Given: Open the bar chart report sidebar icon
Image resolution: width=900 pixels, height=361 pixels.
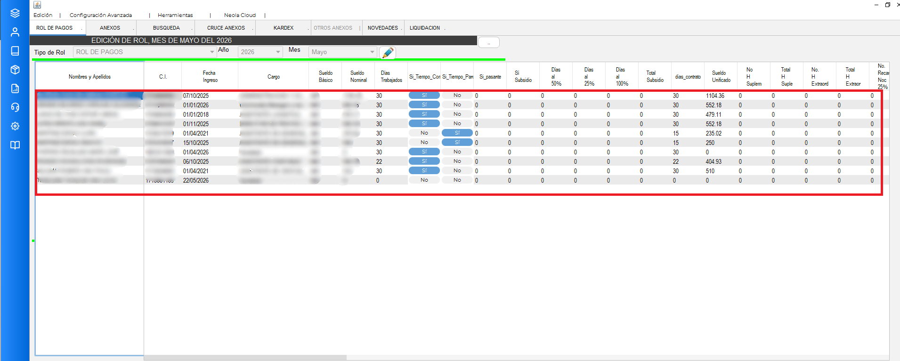Looking at the screenshot, I should [15, 88].
